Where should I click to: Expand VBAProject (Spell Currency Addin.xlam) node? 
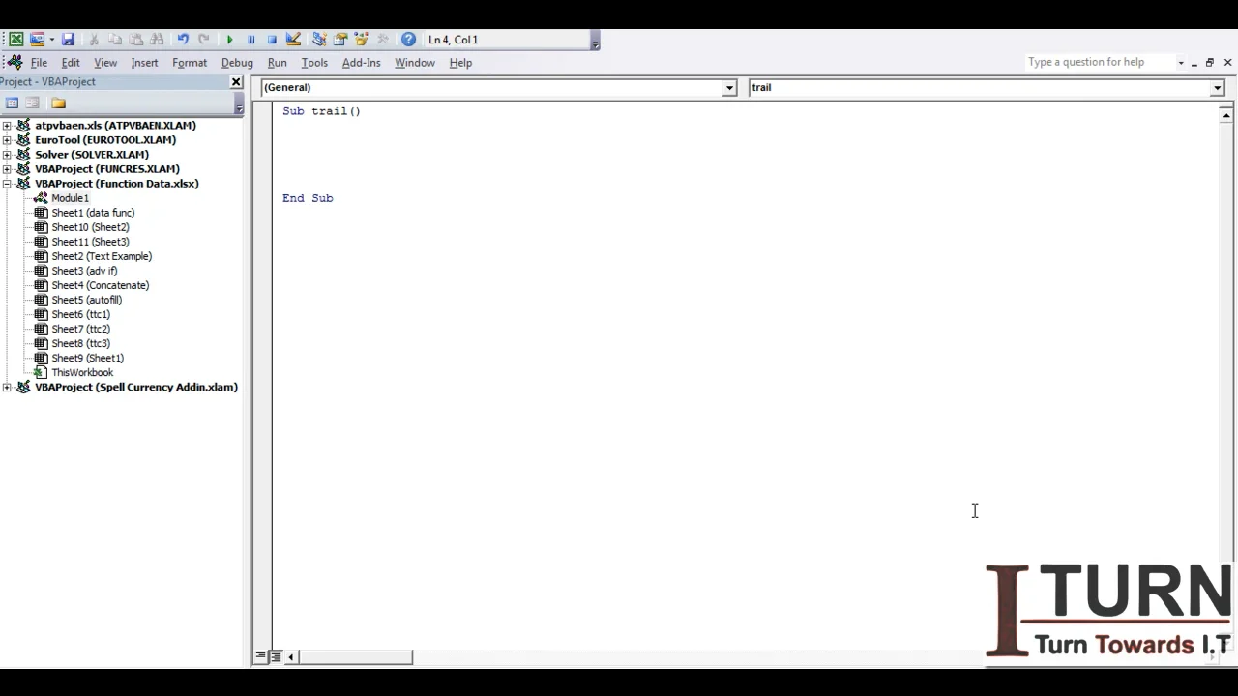(7, 388)
